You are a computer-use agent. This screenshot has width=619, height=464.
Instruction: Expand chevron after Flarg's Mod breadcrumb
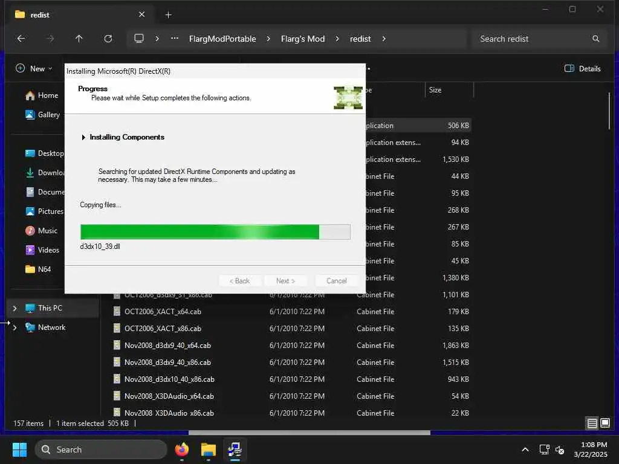pyautogui.click(x=337, y=39)
